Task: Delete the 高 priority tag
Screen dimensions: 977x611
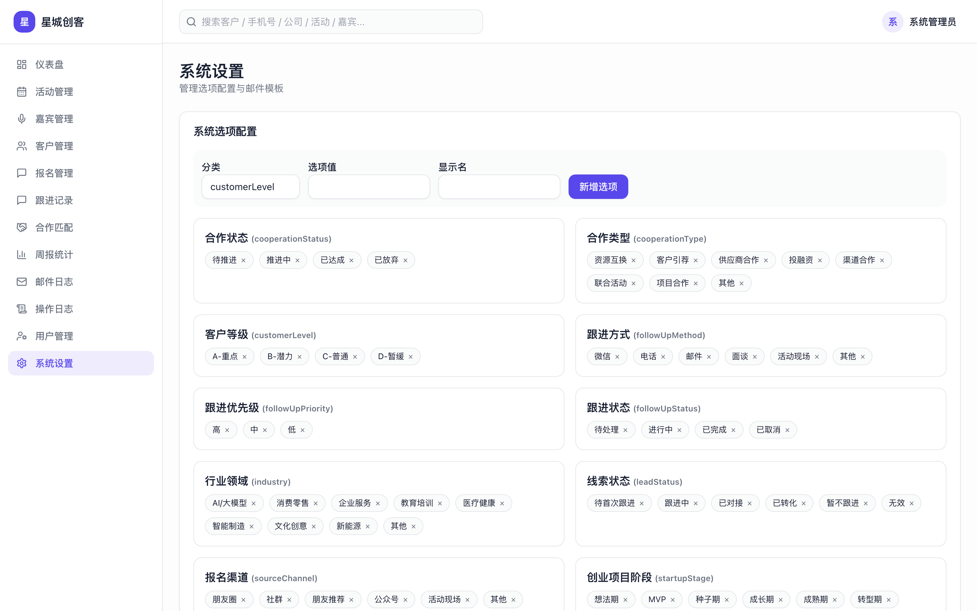Action: coord(227,430)
